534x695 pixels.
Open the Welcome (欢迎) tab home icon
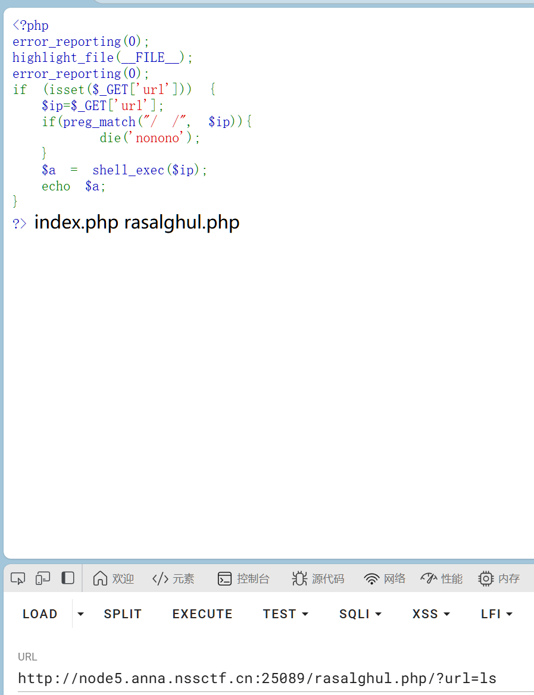[100, 578]
